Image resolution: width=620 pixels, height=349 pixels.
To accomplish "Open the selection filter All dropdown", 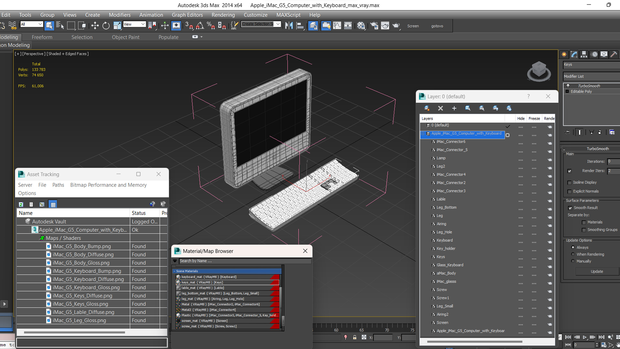I will [x=31, y=24].
